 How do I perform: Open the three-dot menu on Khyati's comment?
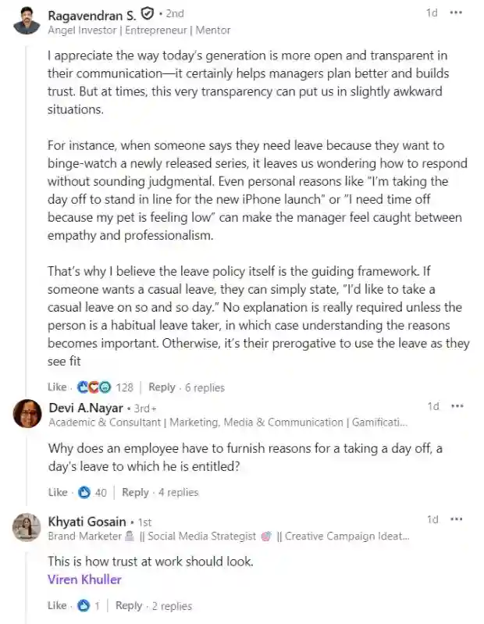(457, 519)
